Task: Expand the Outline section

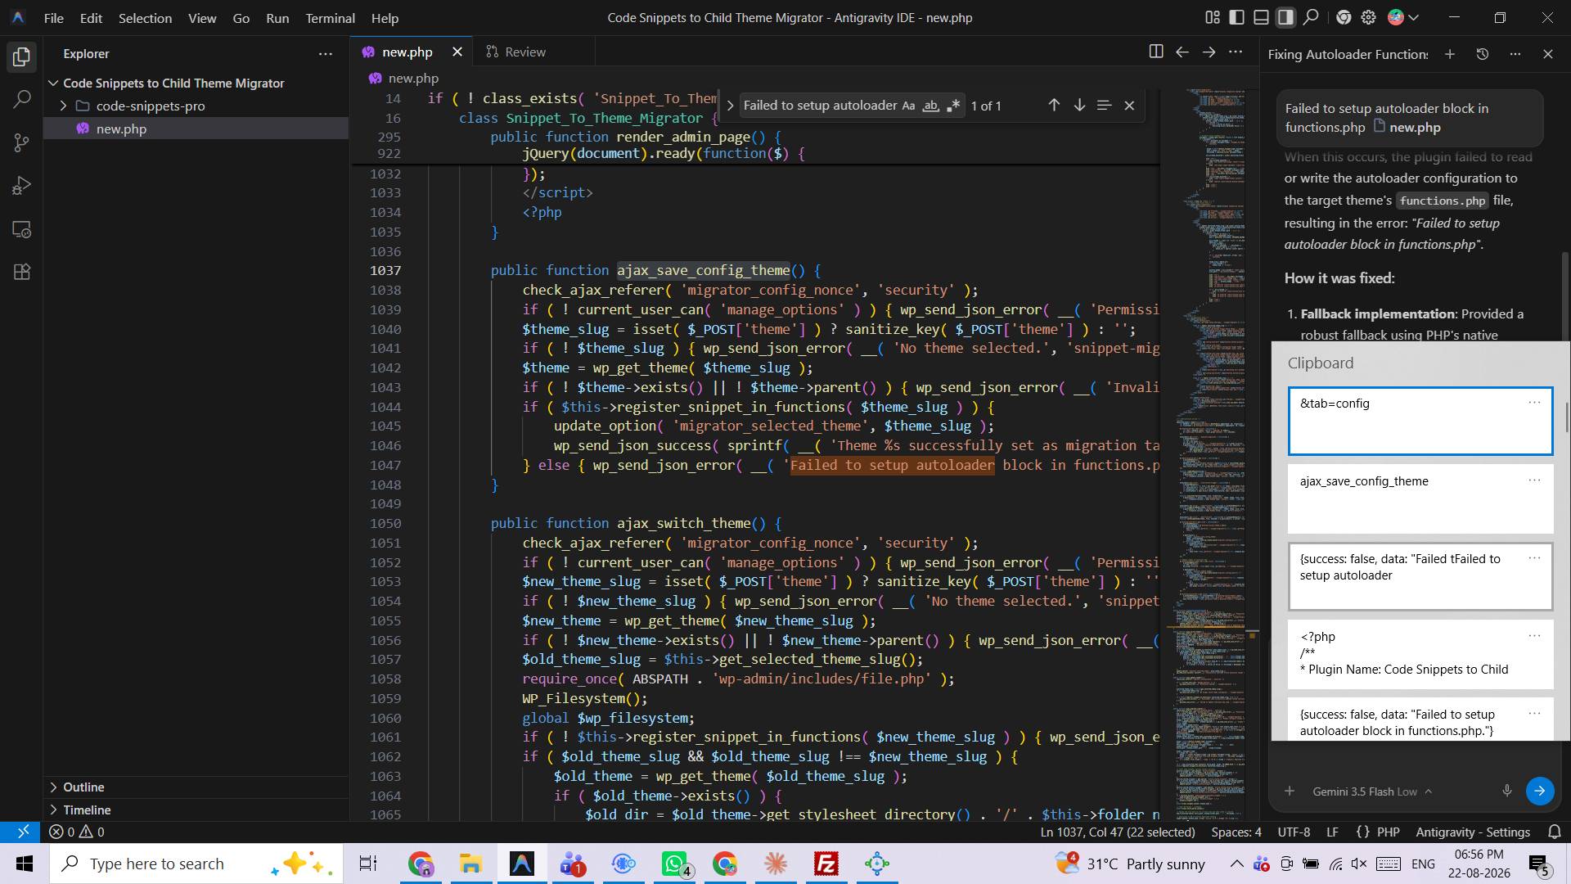Action: 83,787
